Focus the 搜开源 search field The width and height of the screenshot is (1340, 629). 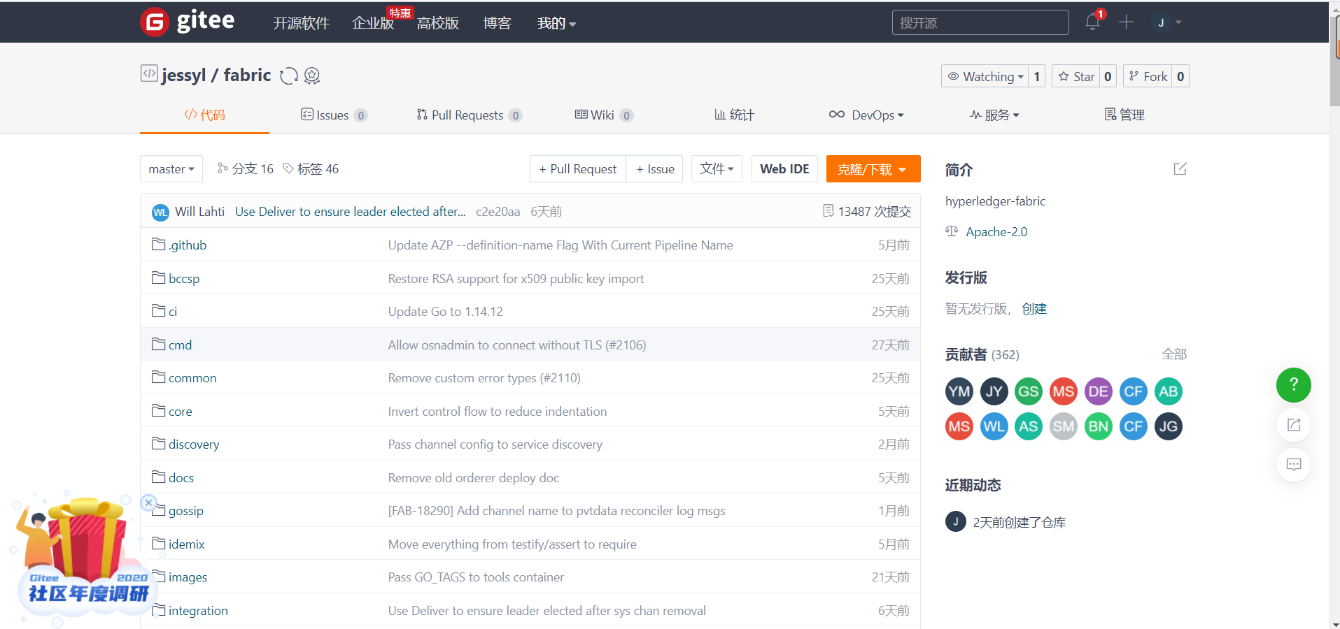980,22
